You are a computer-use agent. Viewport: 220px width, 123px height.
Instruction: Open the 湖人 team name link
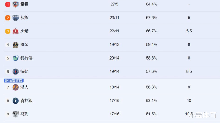(x=24, y=87)
